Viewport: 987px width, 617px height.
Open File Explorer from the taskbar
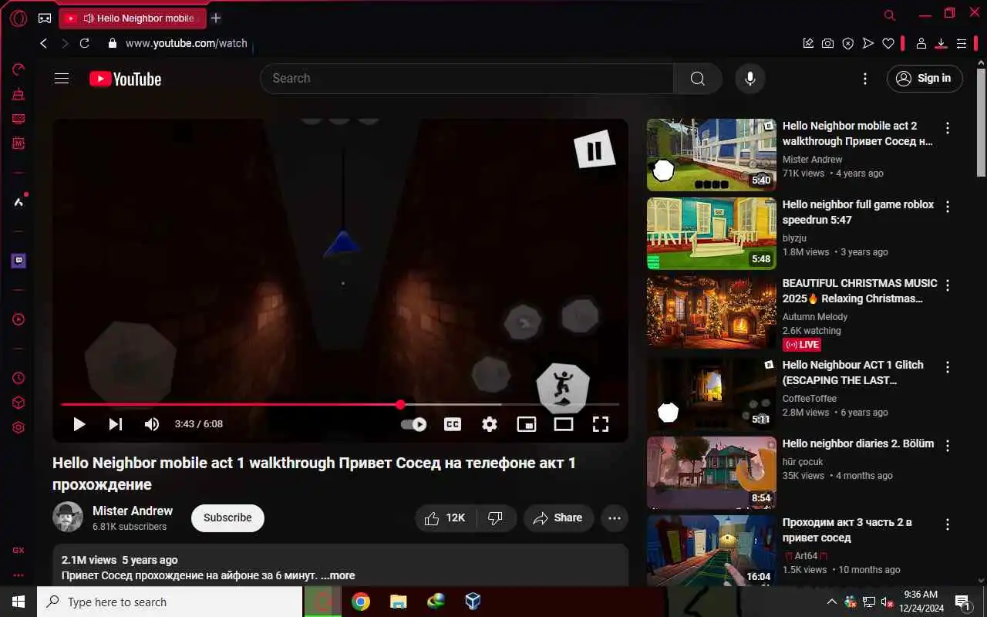pos(398,602)
